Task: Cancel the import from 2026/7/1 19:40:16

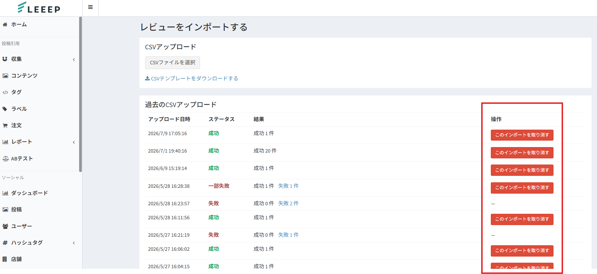Action: [x=522, y=153]
